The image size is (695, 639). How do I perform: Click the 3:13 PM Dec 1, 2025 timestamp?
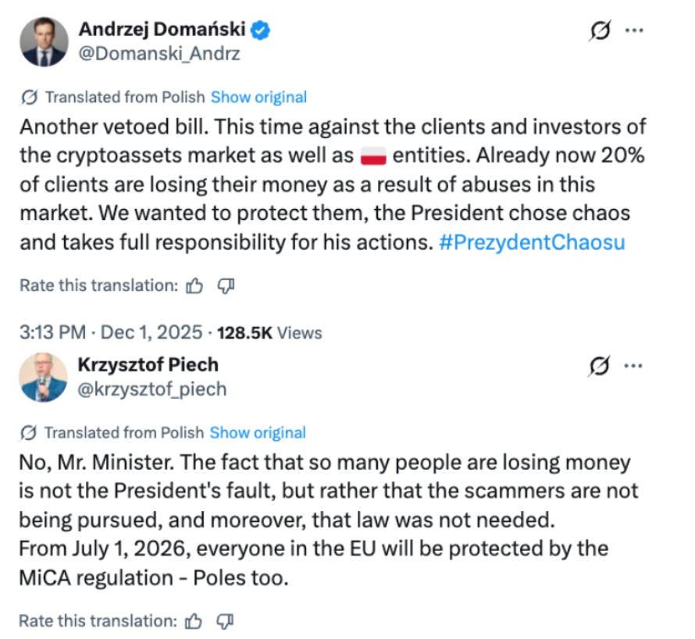point(109,333)
